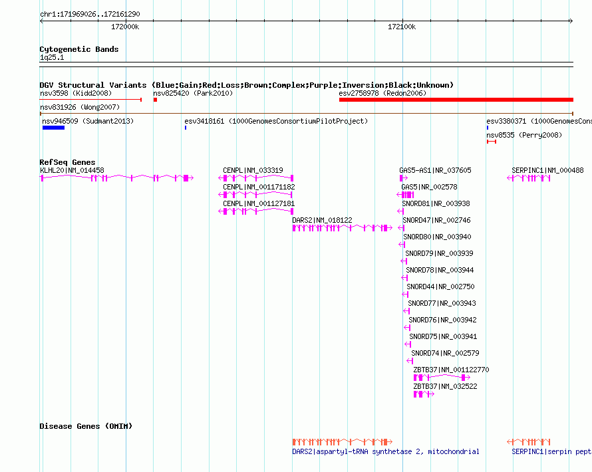
Task: Click the orange DARS2 OMIM disease gene glyph
Action: pos(343,442)
